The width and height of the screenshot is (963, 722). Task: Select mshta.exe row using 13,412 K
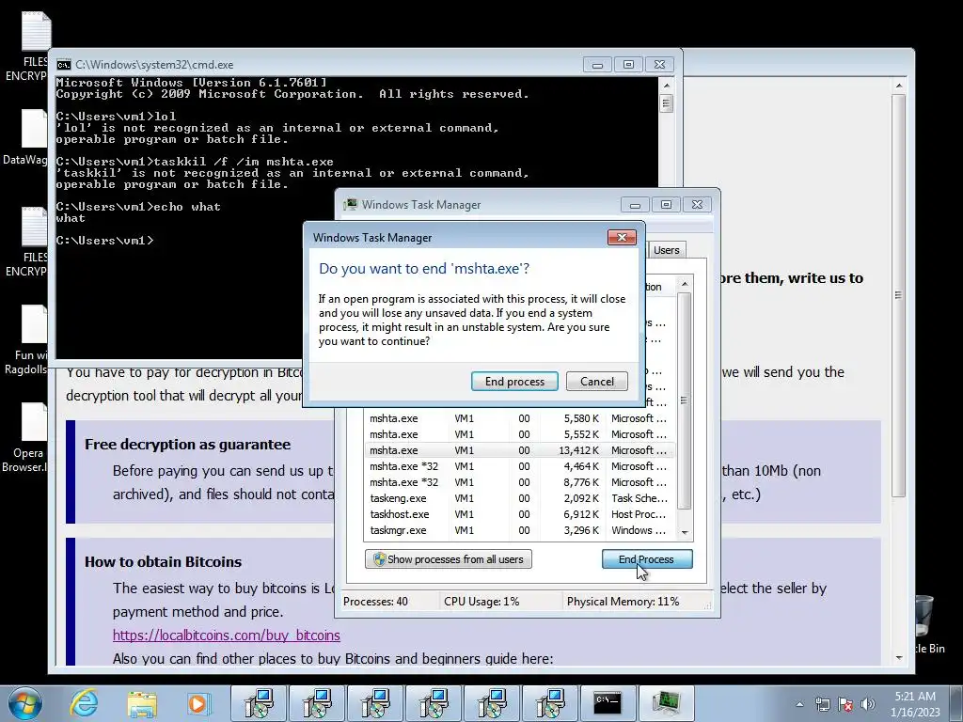[519, 450]
